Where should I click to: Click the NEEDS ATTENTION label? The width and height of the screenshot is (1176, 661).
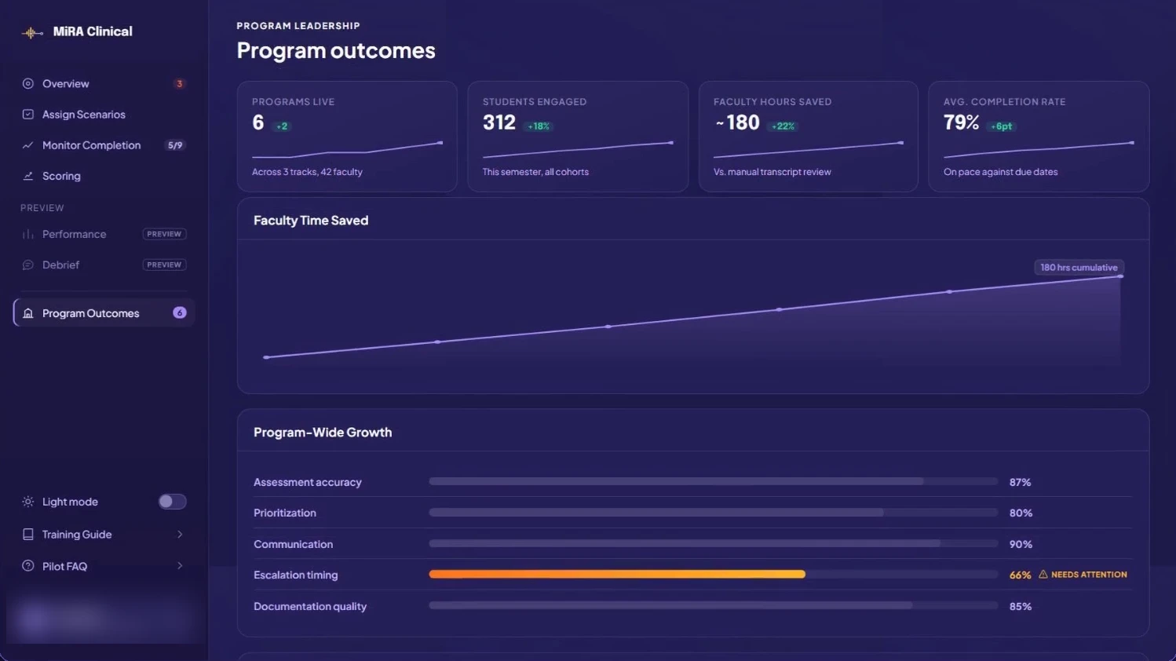click(1089, 575)
